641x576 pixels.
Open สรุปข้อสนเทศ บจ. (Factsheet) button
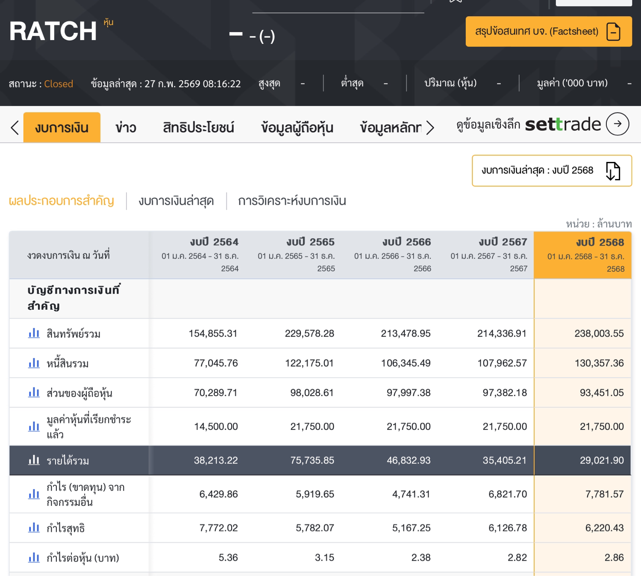549,32
